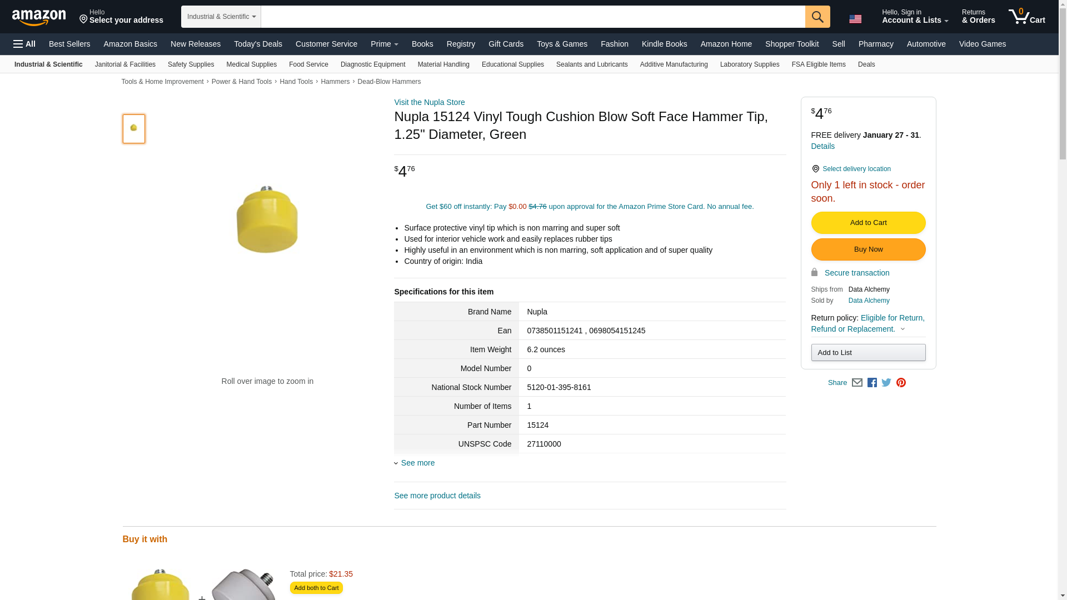The height and width of the screenshot is (600, 1067).
Task: Select the Safety Supplies category tab
Action: point(191,64)
